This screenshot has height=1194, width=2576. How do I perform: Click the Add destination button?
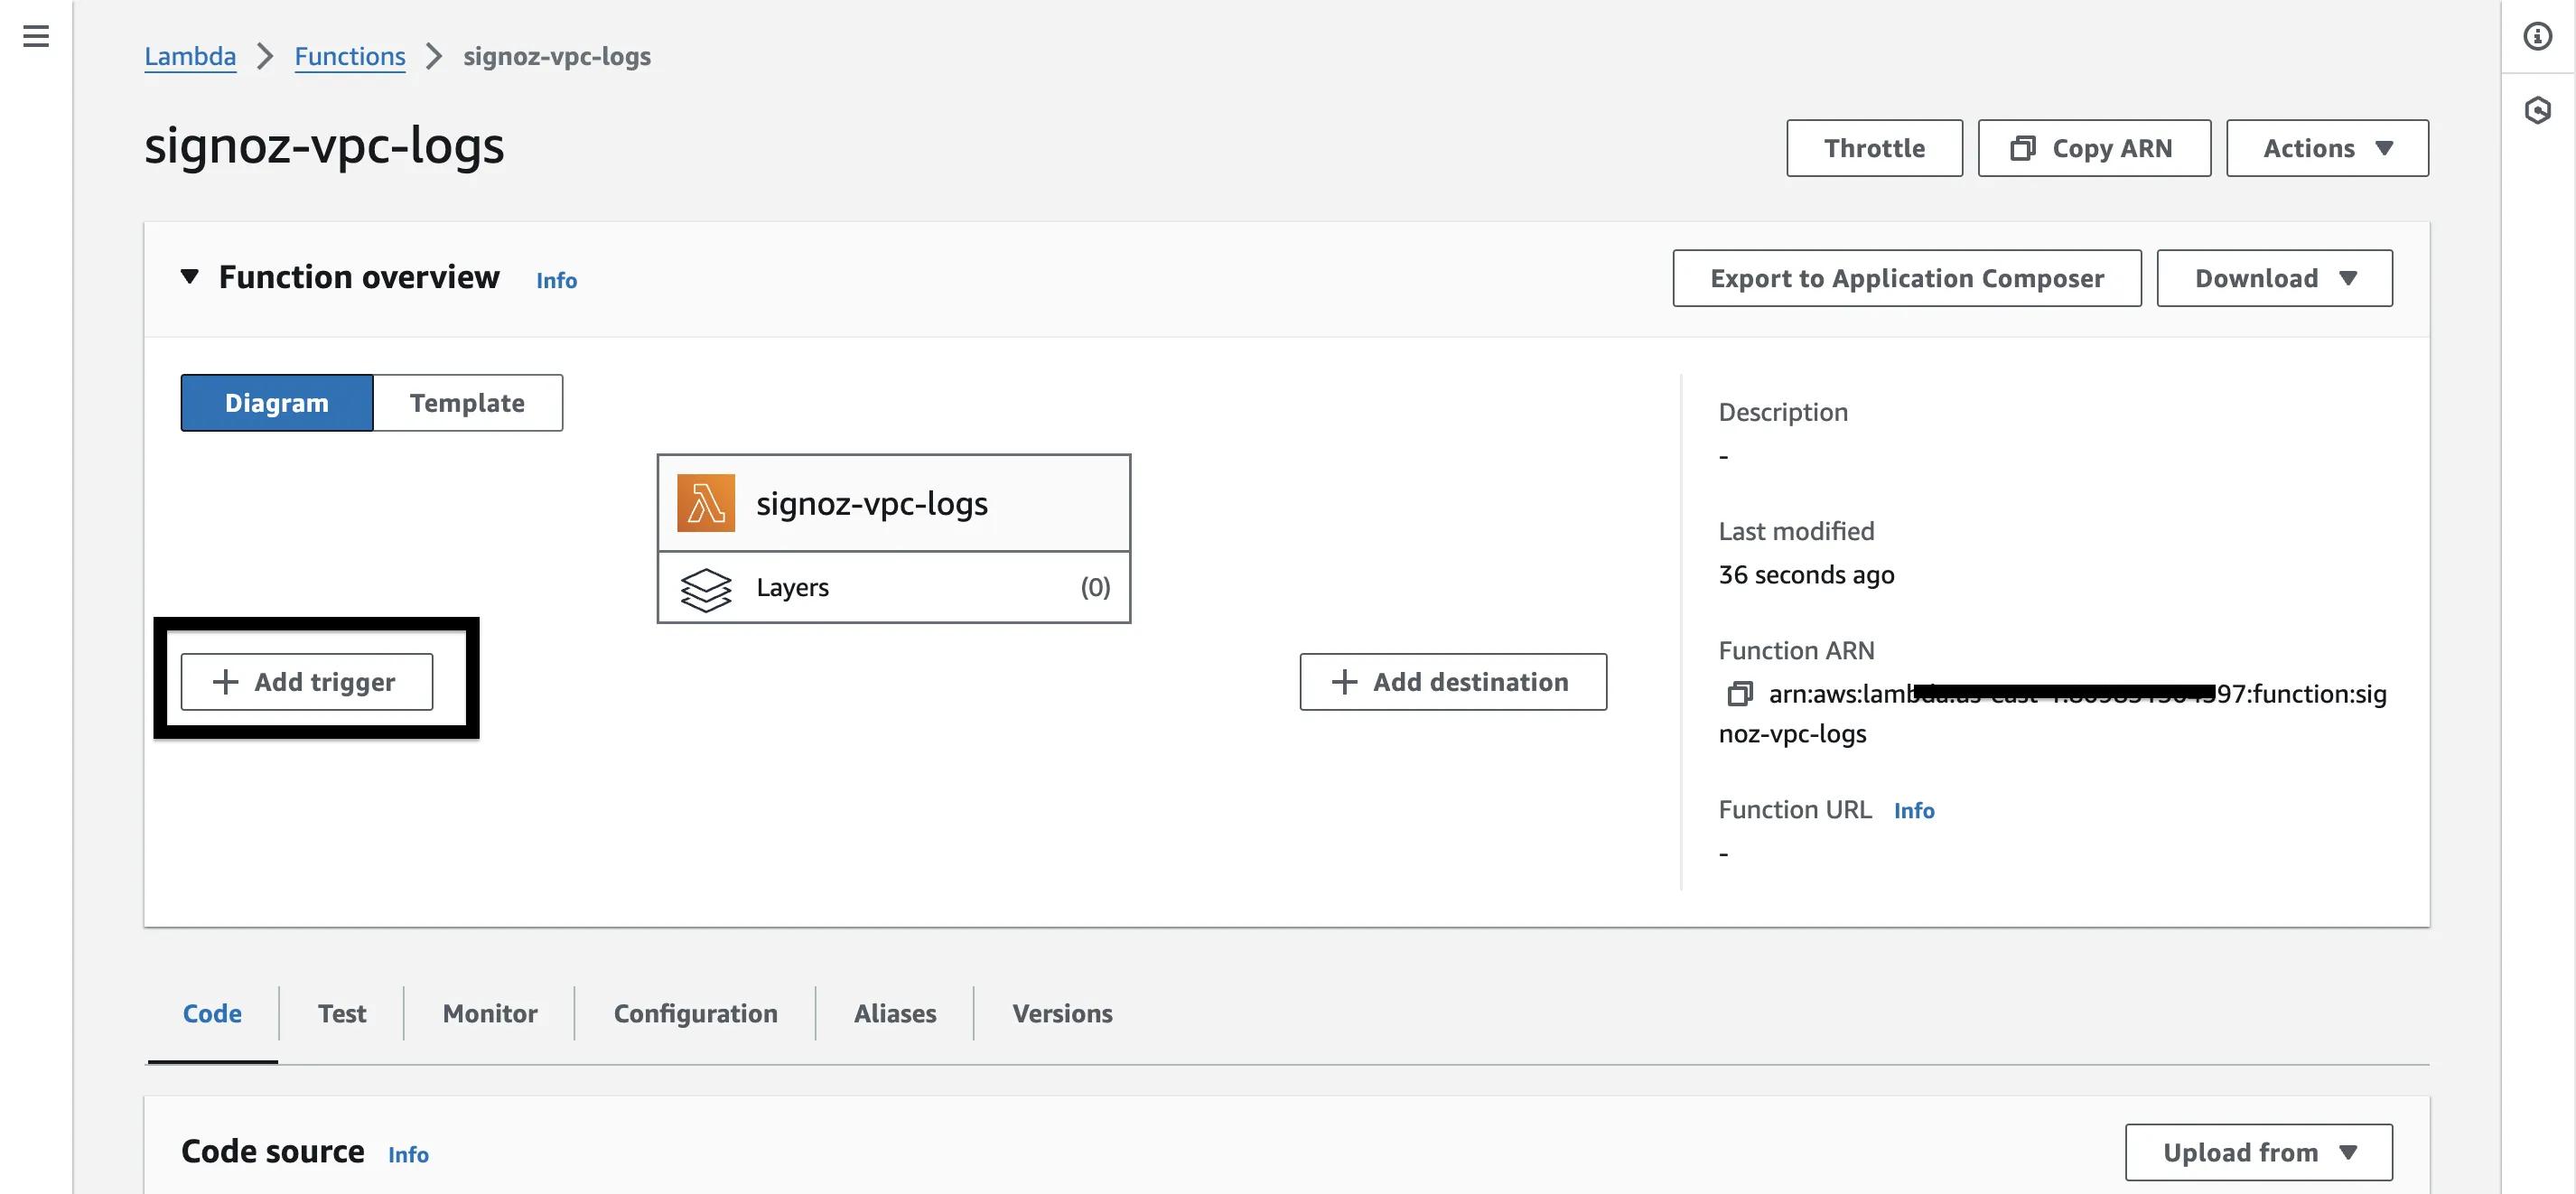[x=1453, y=682]
